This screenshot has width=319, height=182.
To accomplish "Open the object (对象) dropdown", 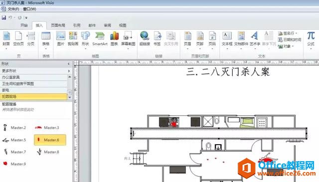I will 286,46.
